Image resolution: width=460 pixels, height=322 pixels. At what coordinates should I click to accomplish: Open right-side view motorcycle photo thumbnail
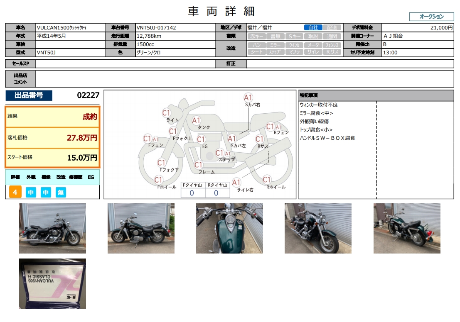pyautogui.click(x=52, y=229)
